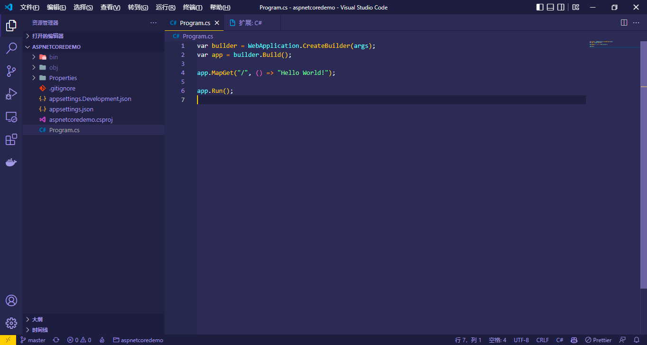Click the Customize Layout icon
Image resolution: width=647 pixels, height=345 pixels.
(575, 7)
